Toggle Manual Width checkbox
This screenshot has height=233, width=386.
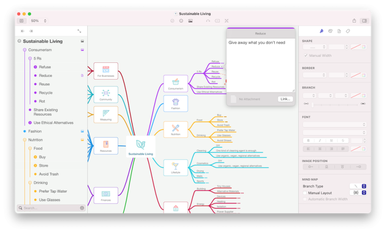306,56
